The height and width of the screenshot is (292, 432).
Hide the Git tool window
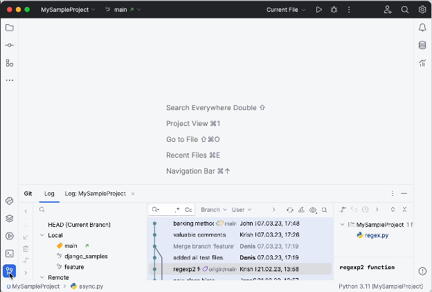point(404,193)
